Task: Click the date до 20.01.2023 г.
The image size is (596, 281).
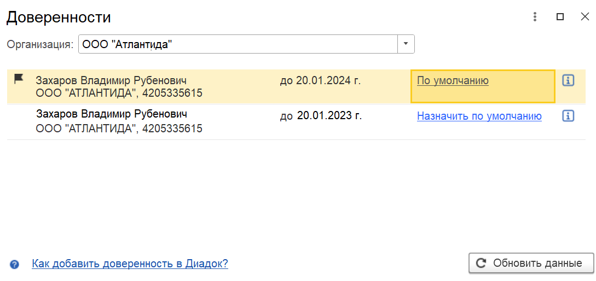Action: [x=321, y=115]
